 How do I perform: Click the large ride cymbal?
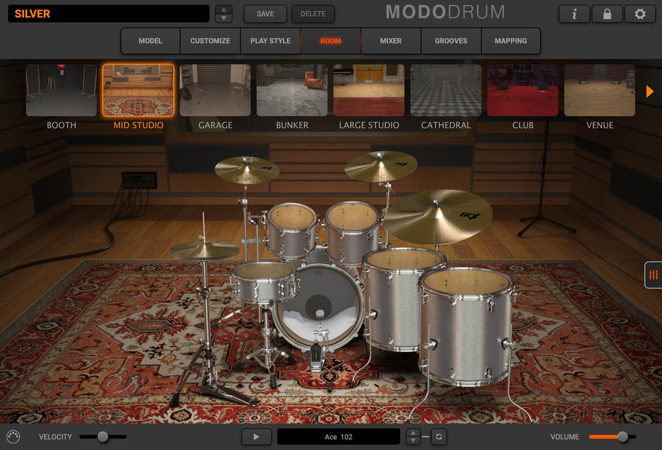[438, 216]
